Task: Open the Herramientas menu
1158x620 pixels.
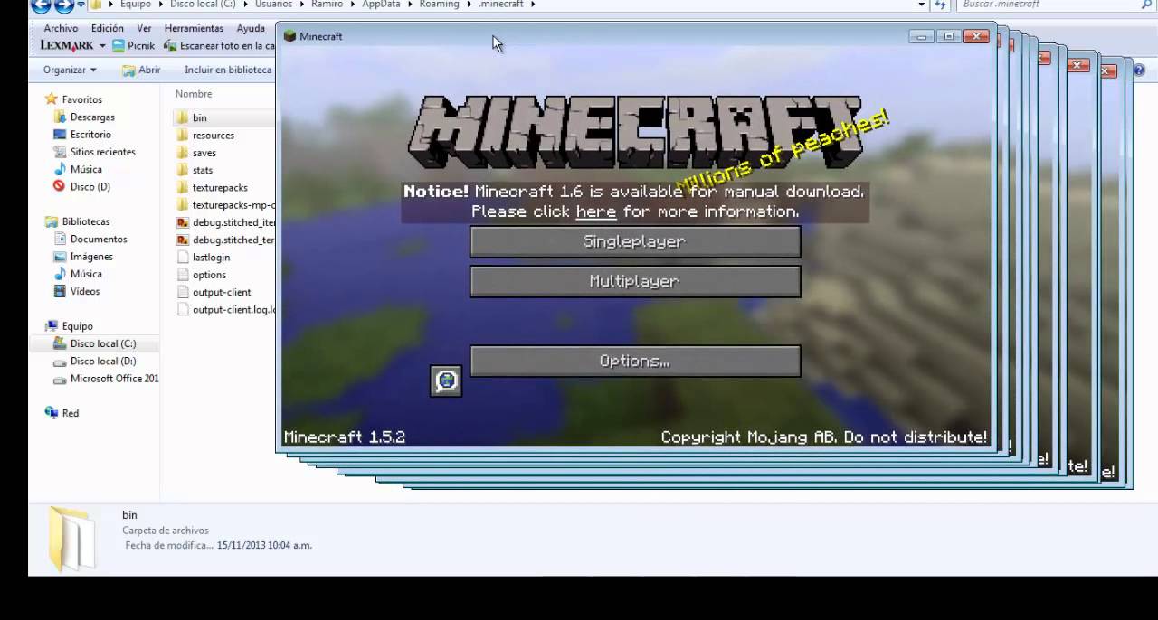Action: (194, 29)
